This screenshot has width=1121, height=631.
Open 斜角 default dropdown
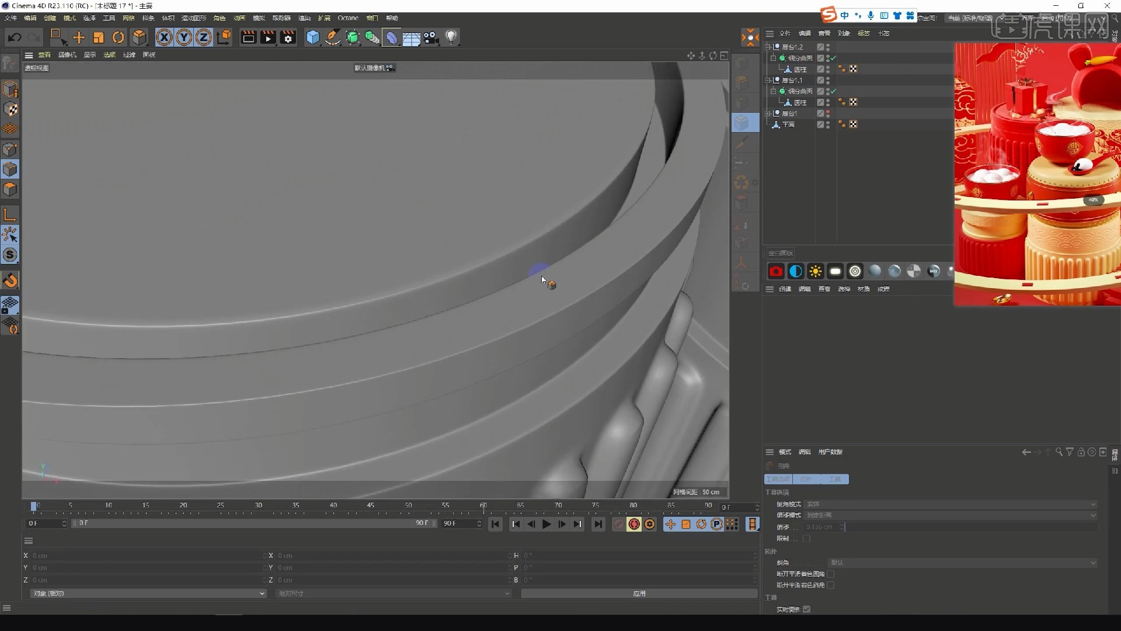pos(963,563)
